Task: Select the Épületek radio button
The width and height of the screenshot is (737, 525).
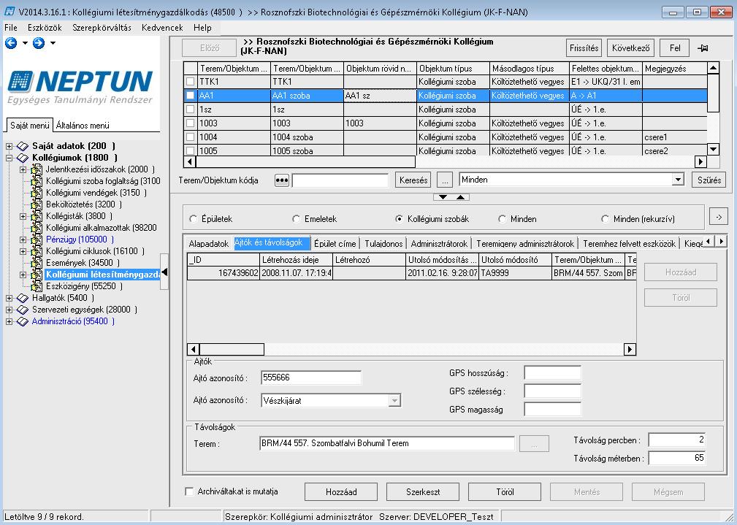Action: tap(193, 219)
